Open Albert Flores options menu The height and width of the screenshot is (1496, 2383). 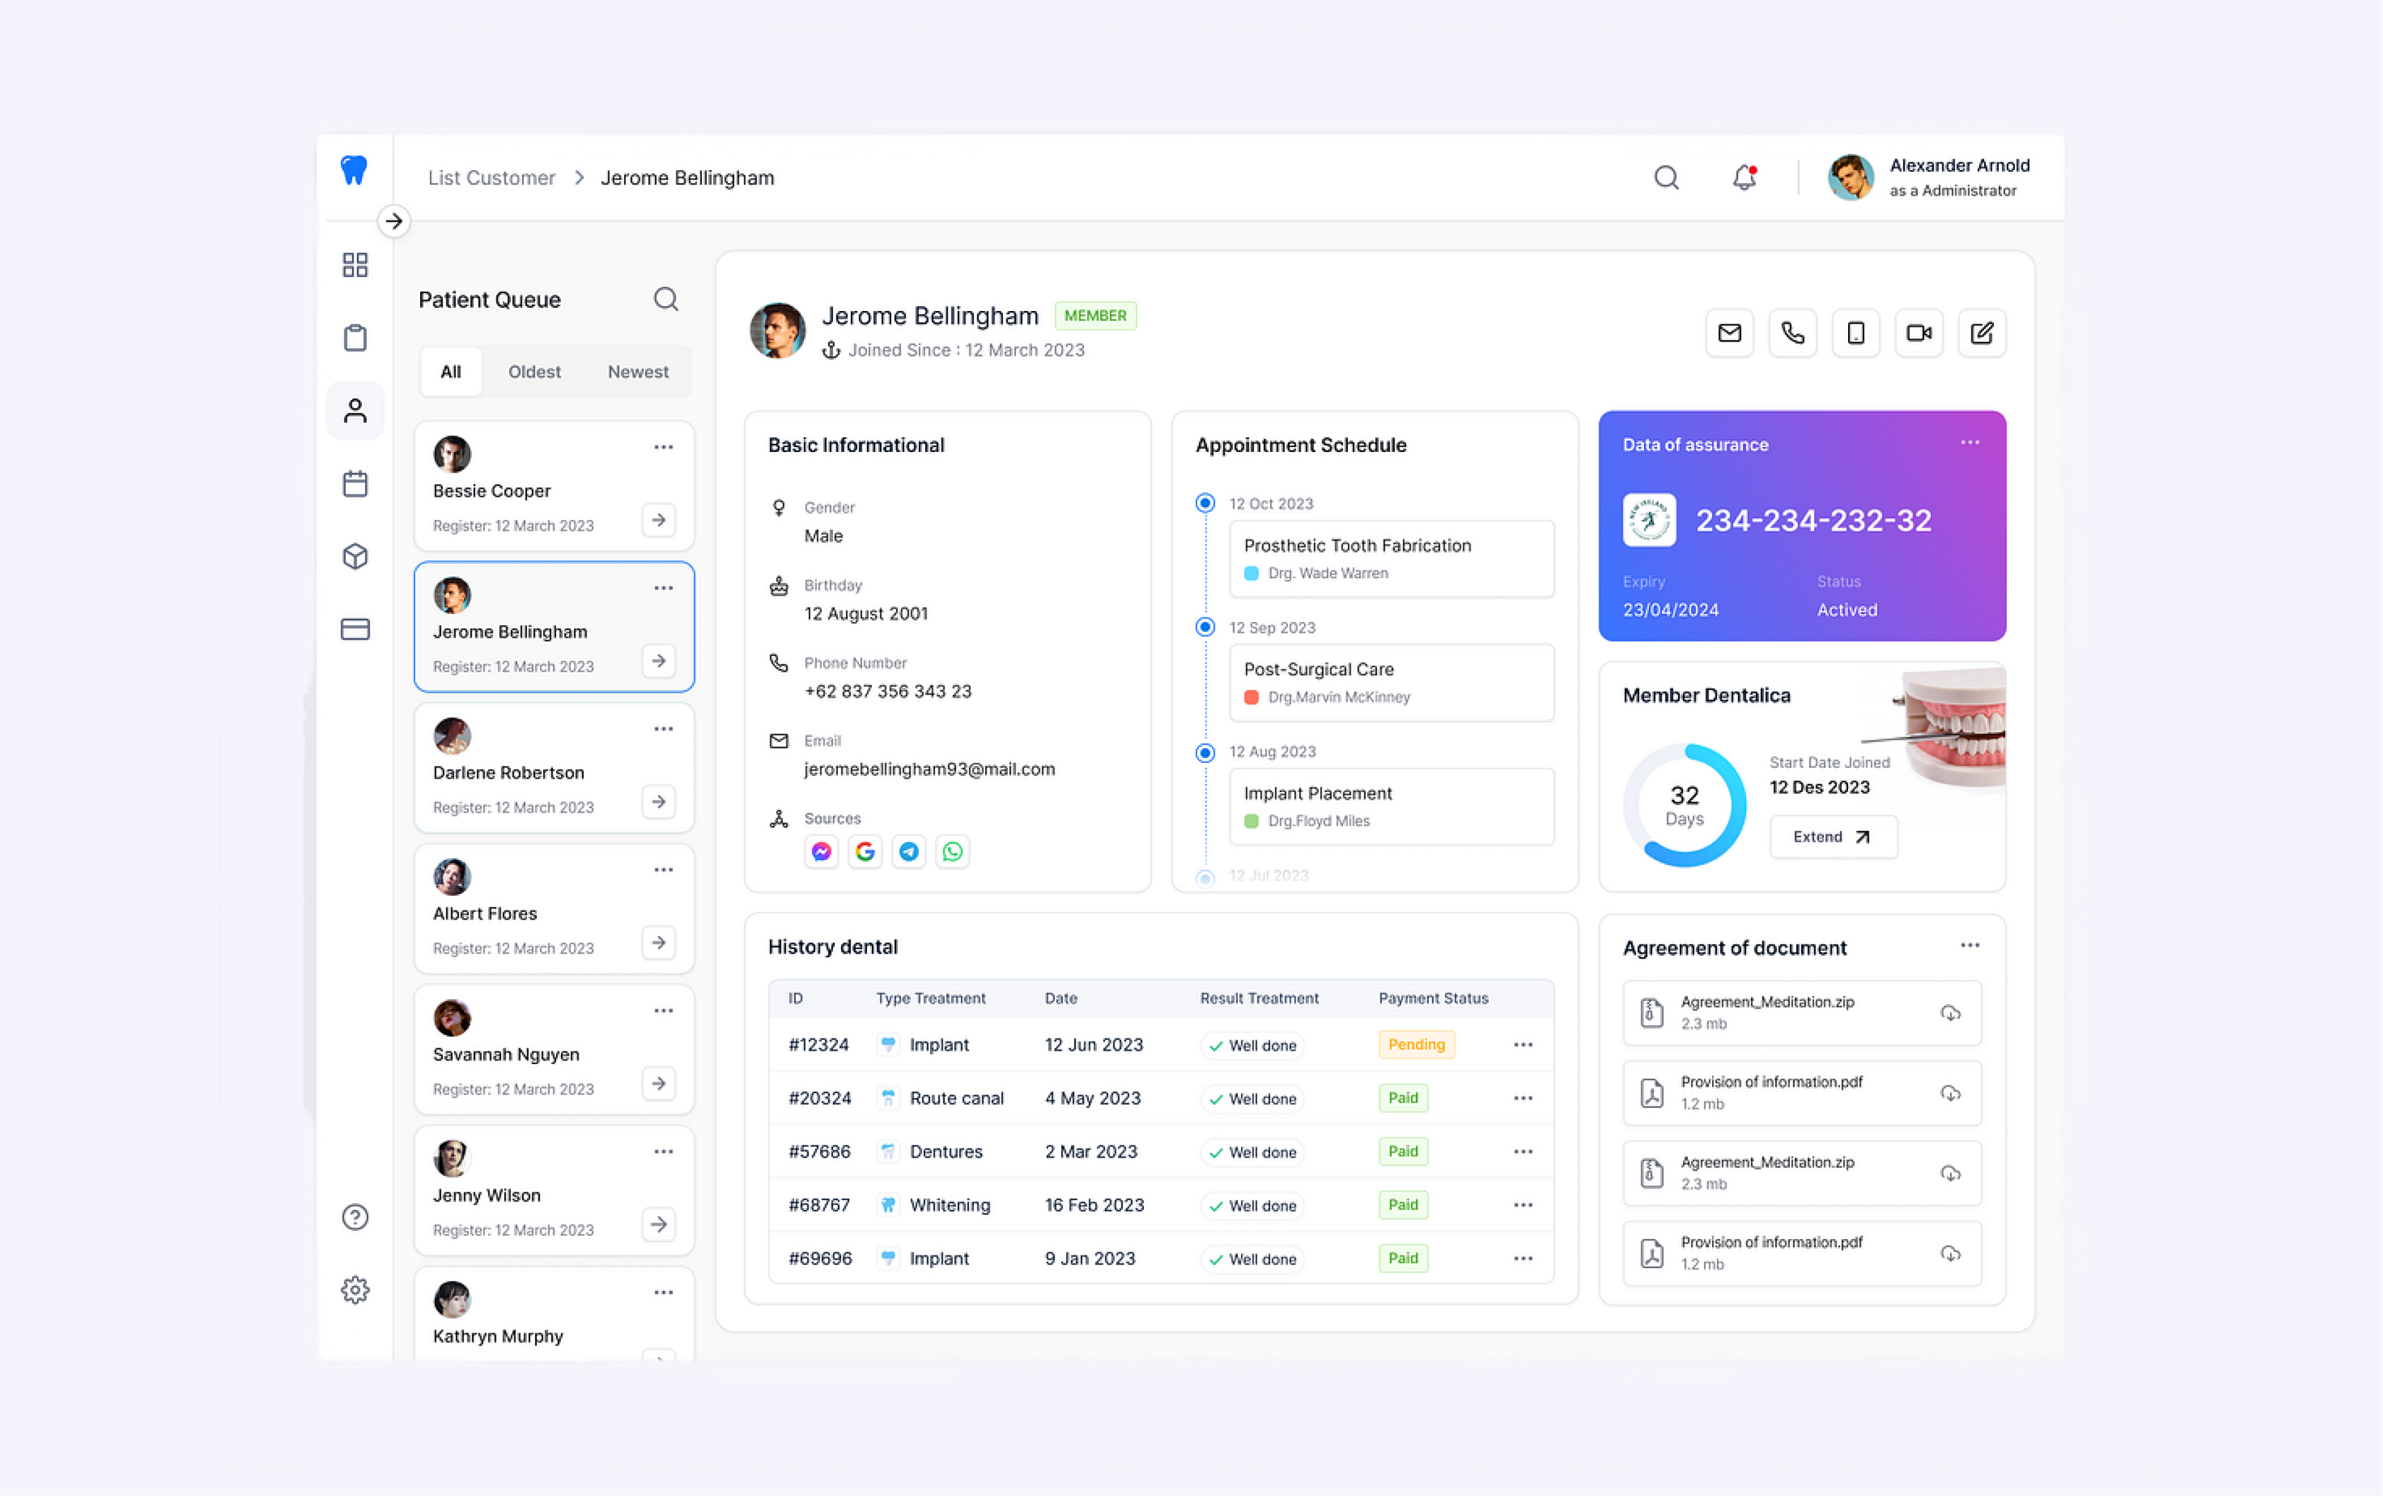[663, 870]
